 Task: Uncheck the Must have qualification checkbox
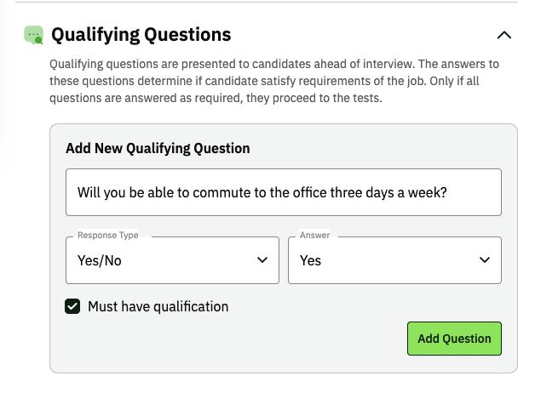[x=73, y=306]
